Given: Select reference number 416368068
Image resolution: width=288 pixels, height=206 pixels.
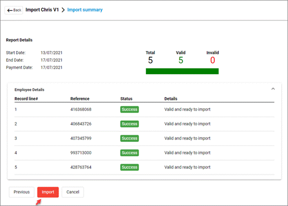Looking at the screenshot, I should pyautogui.click(x=81, y=109).
